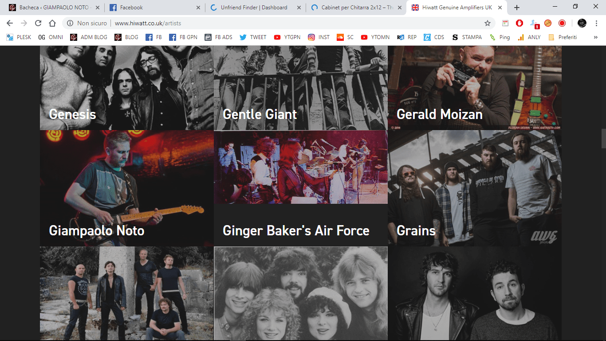The image size is (606, 341).
Task: Click the red circular record extension icon
Action: 562,23
